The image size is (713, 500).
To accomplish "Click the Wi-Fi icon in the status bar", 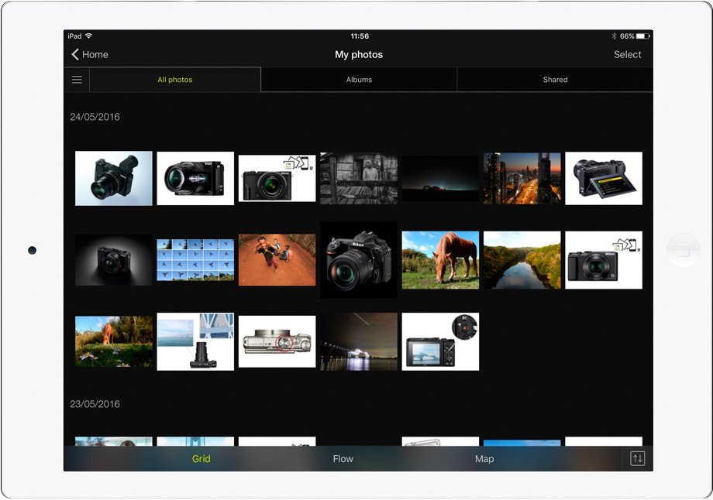I will tap(89, 35).
